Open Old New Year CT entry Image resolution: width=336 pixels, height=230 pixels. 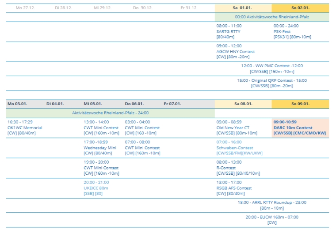click(237, 127)
